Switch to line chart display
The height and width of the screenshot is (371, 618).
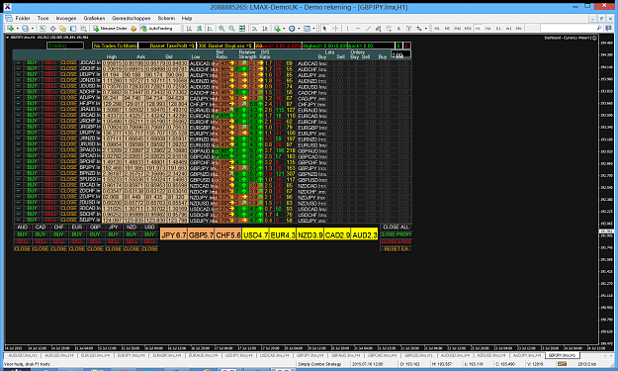[x=210, y=29]
